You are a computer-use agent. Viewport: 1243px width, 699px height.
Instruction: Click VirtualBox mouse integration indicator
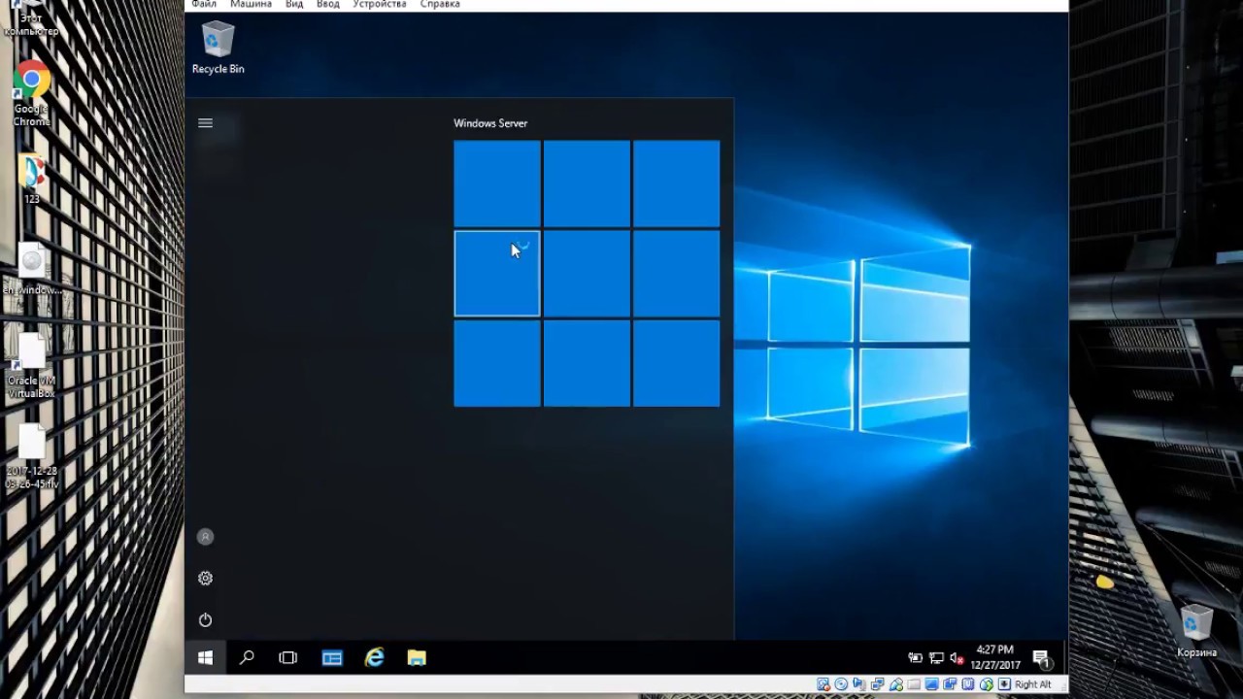click(987, 684)
